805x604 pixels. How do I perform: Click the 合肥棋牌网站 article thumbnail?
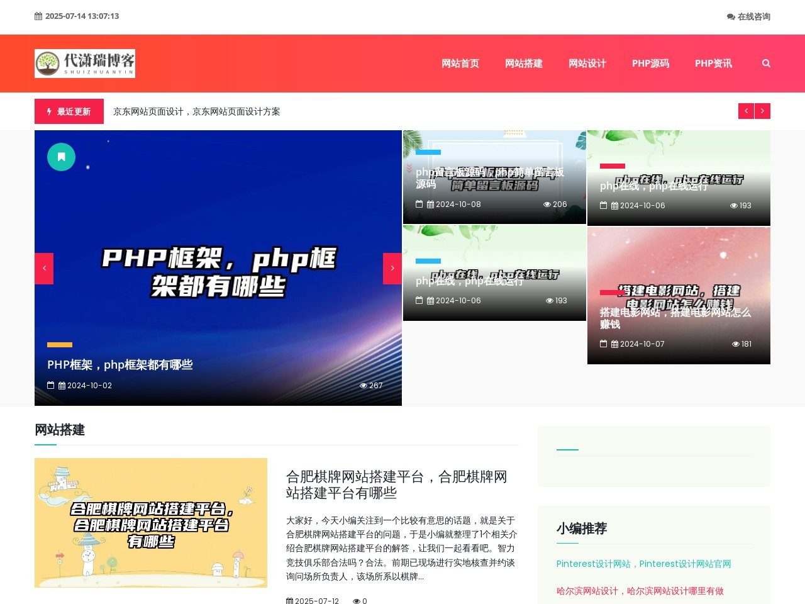click(151, 523)
